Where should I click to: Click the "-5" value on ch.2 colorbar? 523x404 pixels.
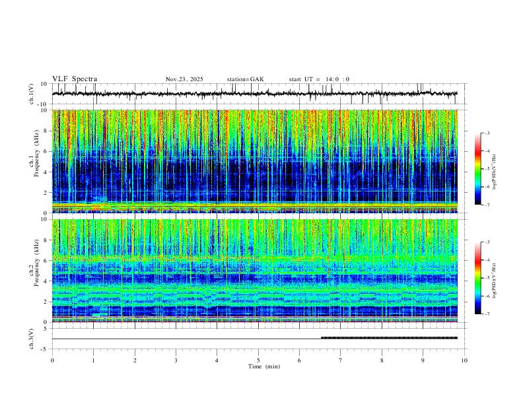pyautogui.click(x=487, y=278)
